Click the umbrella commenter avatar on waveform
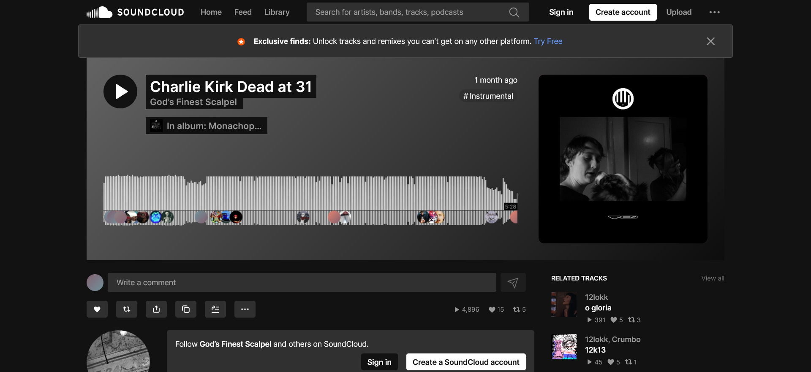The image size is (811, 372). pyautogui.click(x=345, y=217)
